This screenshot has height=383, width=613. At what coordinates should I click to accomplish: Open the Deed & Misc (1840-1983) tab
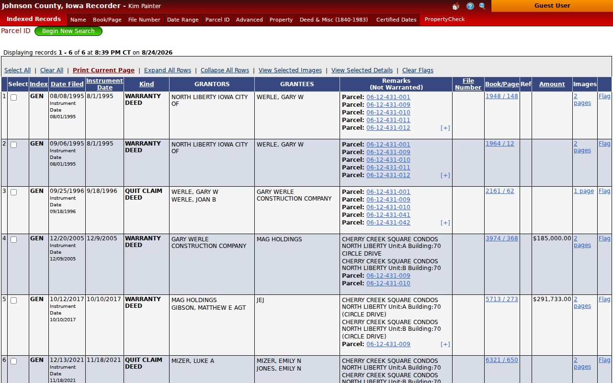pos(334,20)
